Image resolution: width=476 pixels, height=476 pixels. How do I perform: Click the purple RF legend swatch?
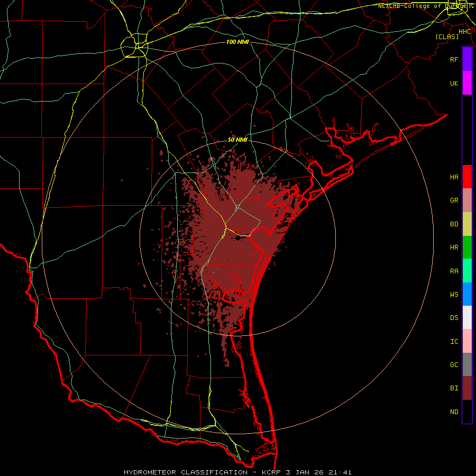click(467, 59)
